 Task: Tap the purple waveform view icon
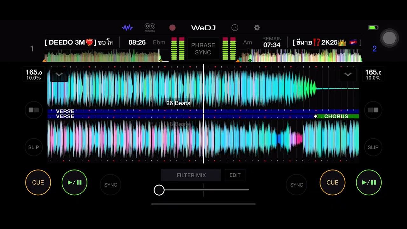[x=127, y=28]
